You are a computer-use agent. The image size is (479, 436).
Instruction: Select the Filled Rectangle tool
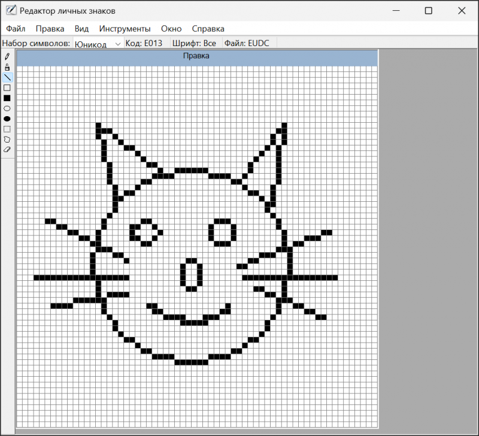tap(7, 98)
